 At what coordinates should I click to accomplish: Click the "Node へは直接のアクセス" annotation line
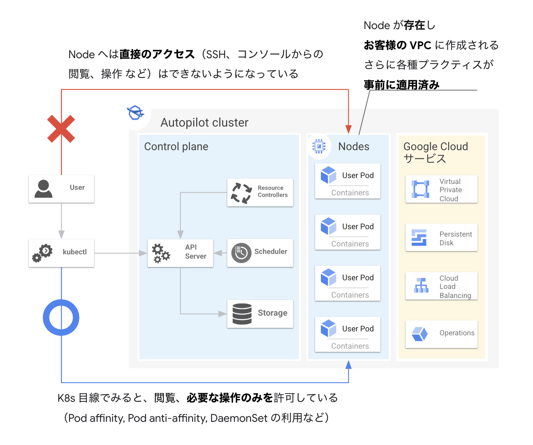196,54
